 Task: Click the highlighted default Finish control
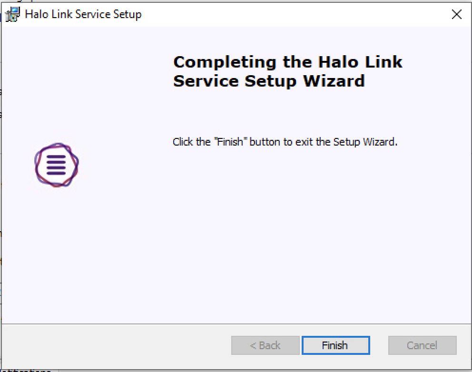click(335, 345)
